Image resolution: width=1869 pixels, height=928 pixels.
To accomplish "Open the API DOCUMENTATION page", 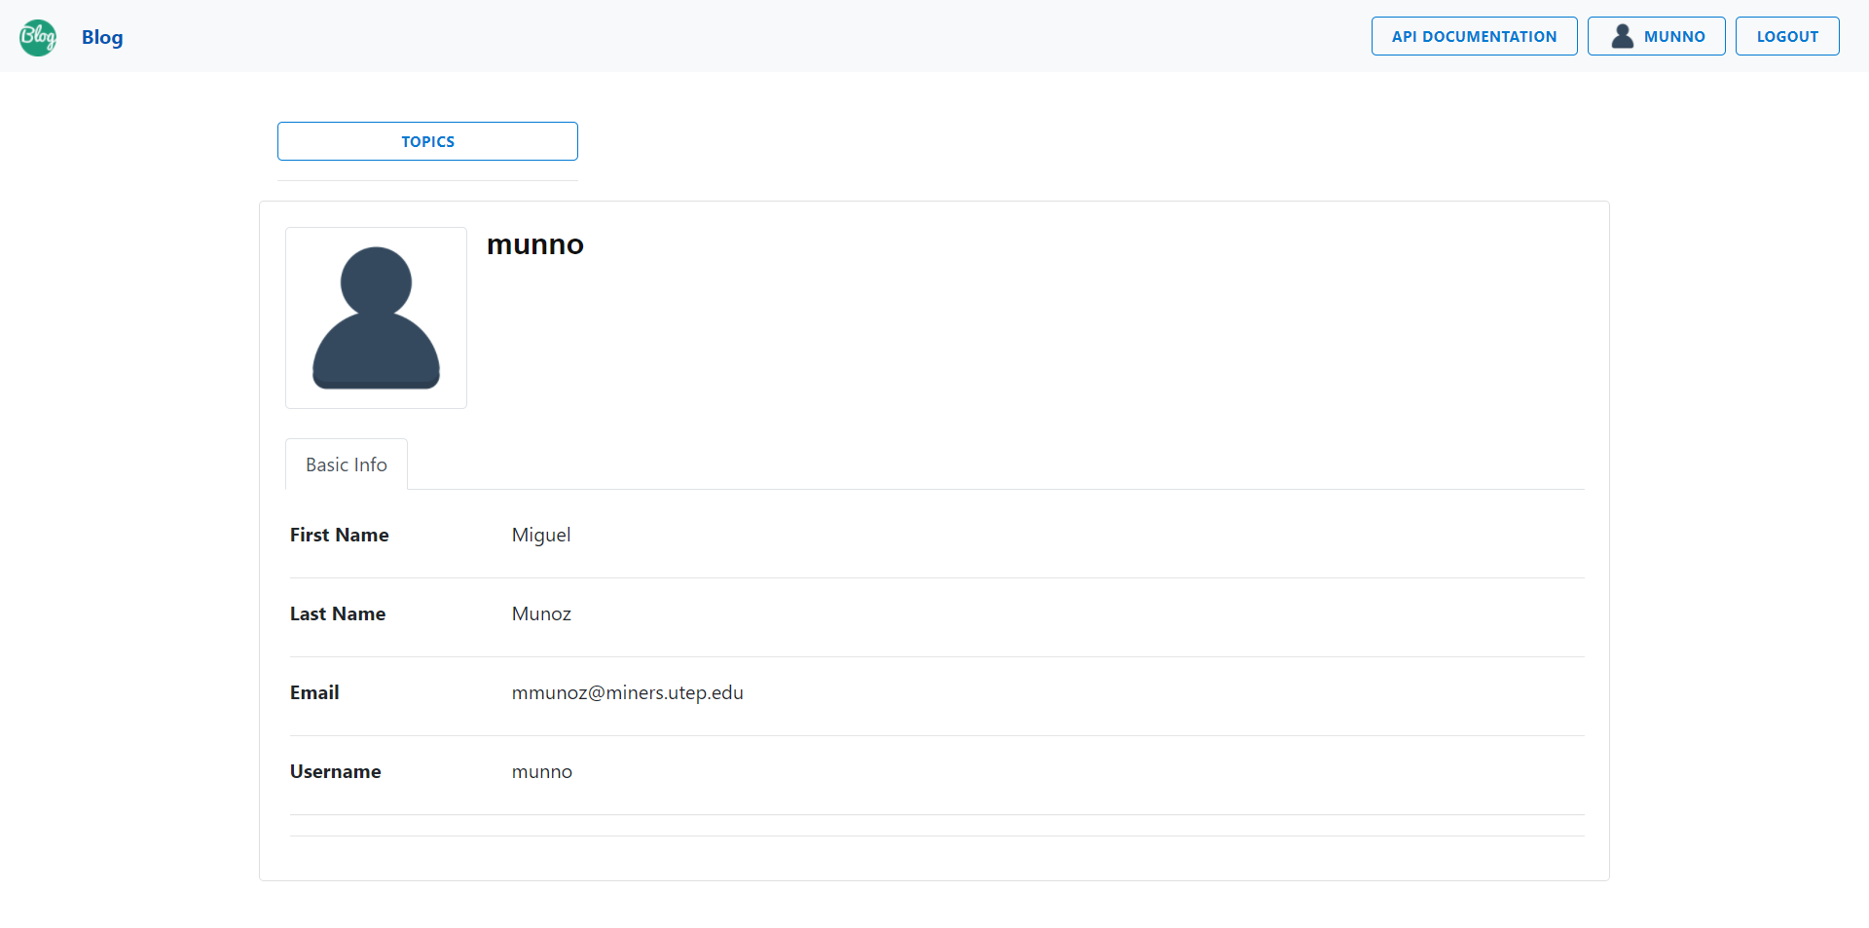I will coord(1474,36).
